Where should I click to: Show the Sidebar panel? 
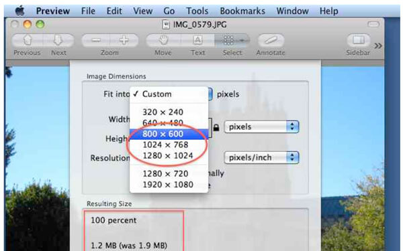click(x=358, y=40)
